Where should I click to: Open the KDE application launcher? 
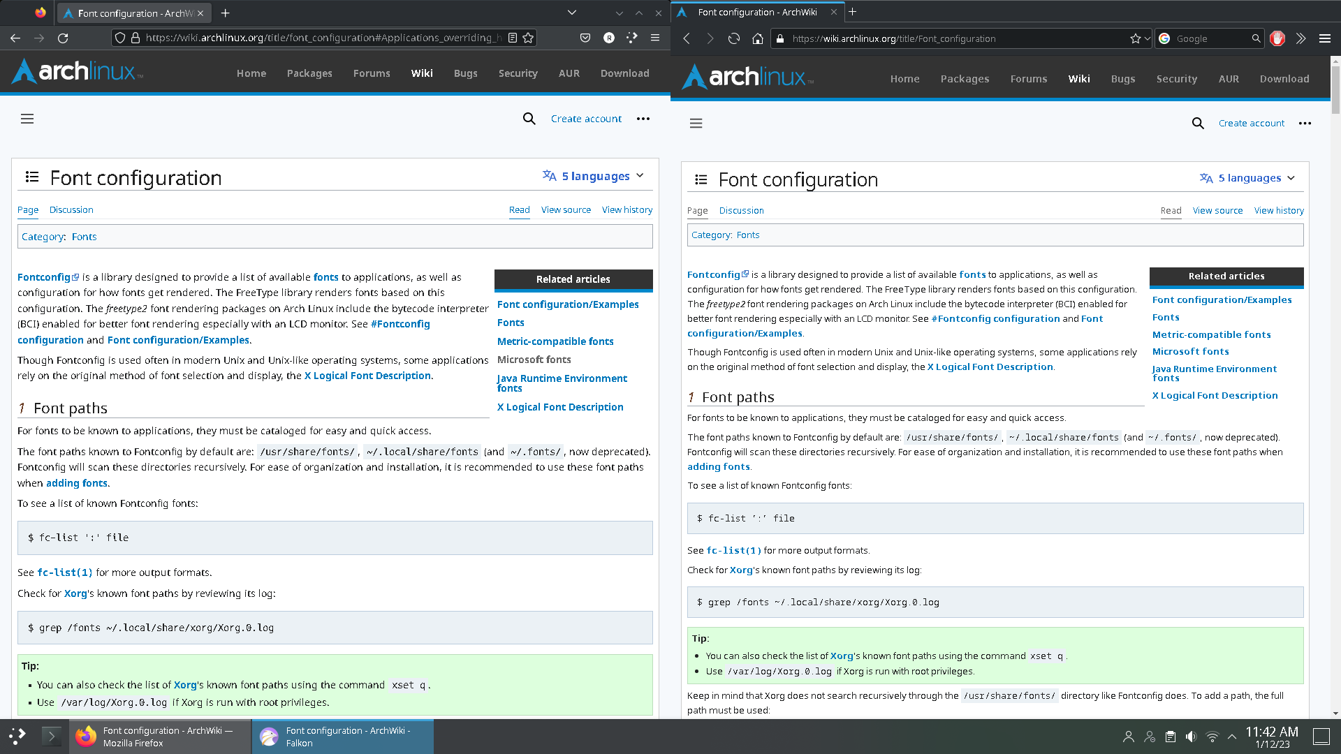[17, 736]
